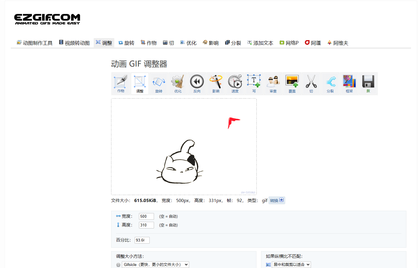Open the 覆盖 (overlay) tool icon
This screenshot has height=268, width=418.
(x=292, y=83)
